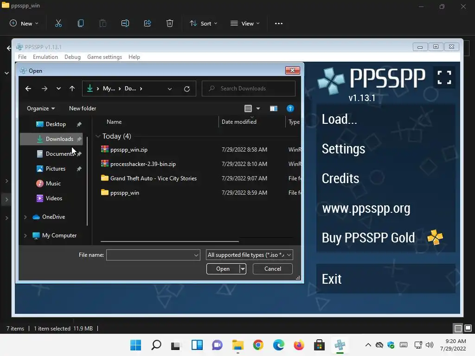
Task: Click the Cancel button
Action: (x=273, y=269)
